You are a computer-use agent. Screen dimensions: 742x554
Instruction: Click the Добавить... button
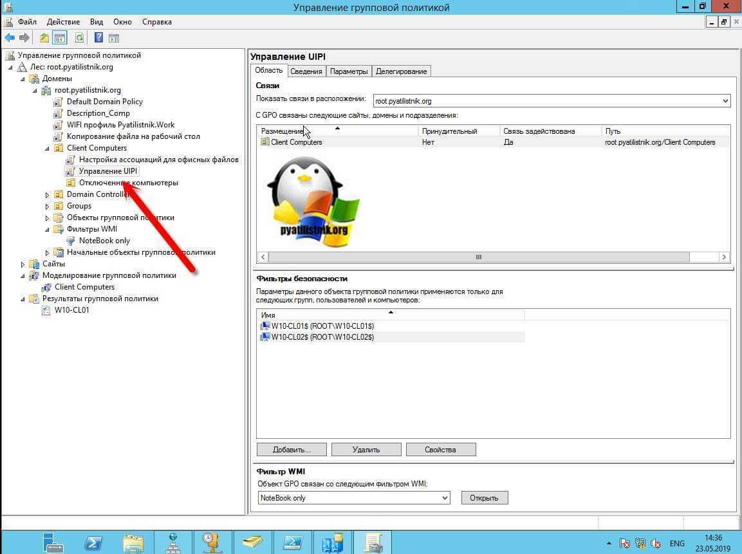292,450
